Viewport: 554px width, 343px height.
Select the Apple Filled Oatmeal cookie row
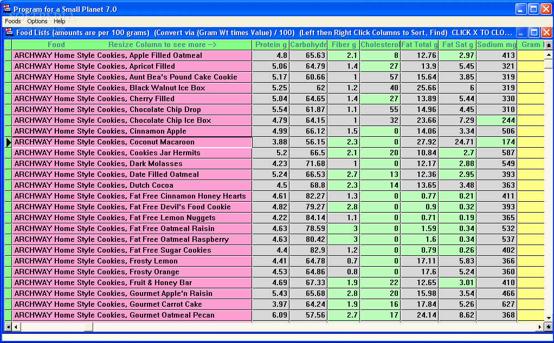(x=132, y=55)
